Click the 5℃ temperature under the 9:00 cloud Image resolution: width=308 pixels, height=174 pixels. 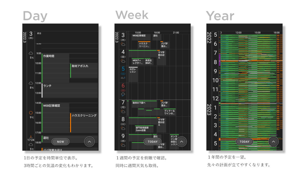point(32,58)
